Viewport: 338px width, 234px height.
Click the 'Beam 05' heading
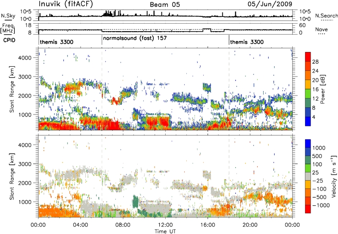pyautogui.click(x=165, y=5)
